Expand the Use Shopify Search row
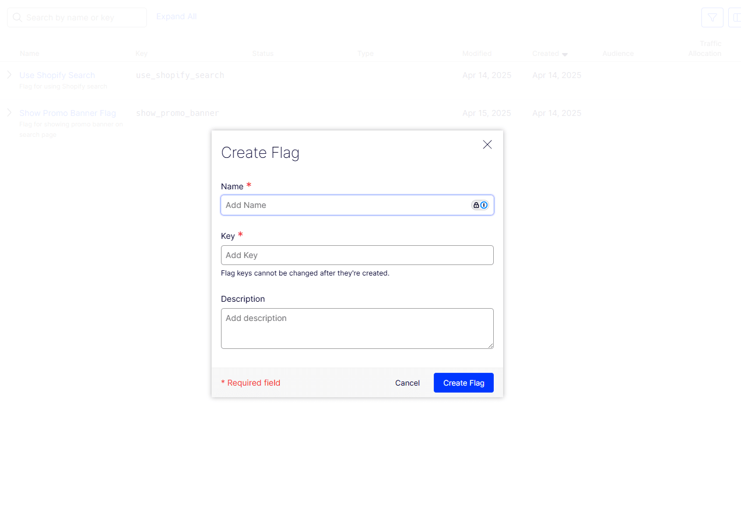741x519 pixels. point(8,75)
